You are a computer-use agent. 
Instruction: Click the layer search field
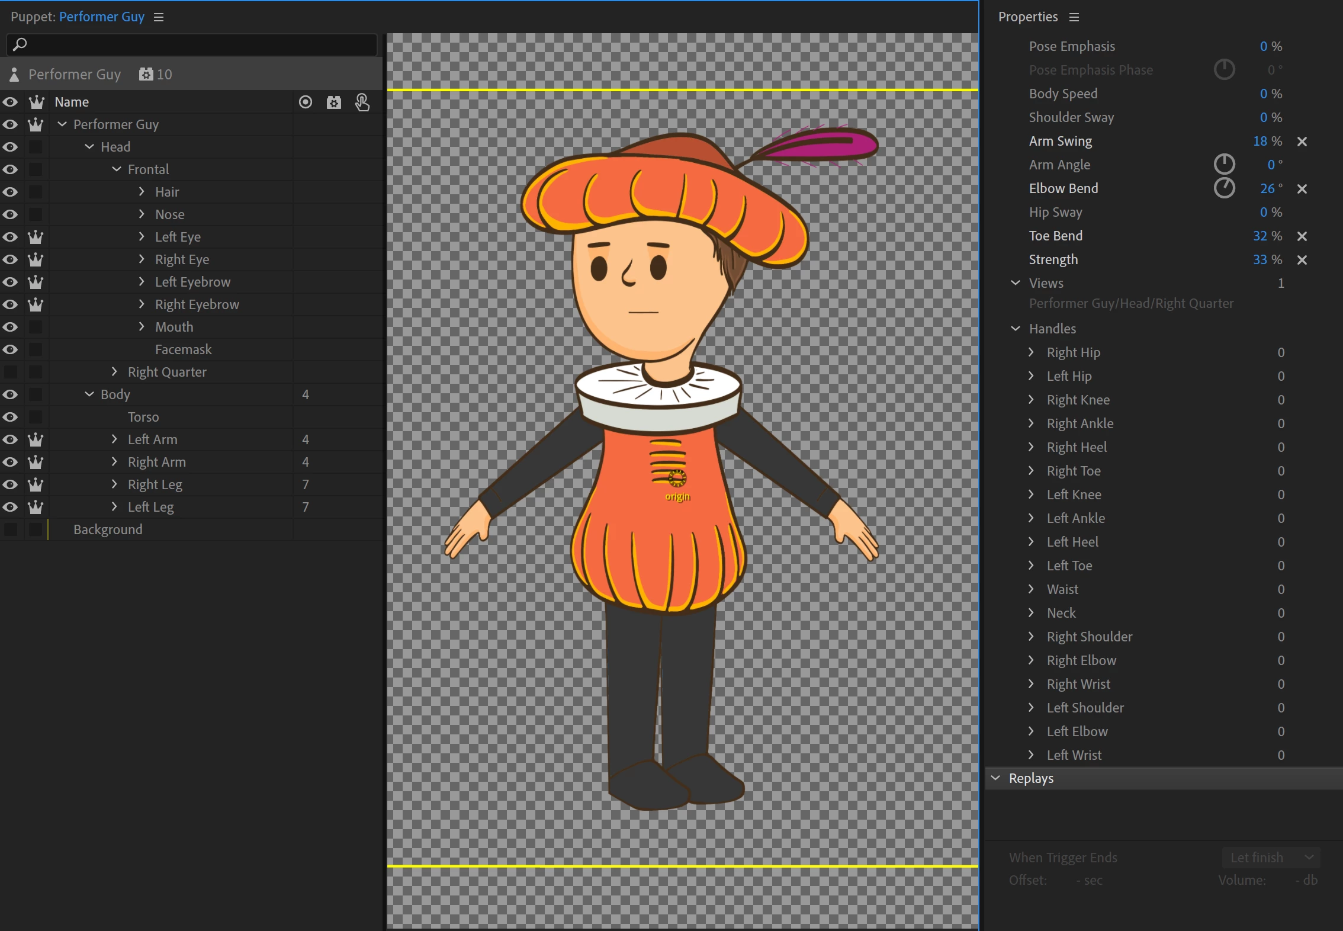192,44
